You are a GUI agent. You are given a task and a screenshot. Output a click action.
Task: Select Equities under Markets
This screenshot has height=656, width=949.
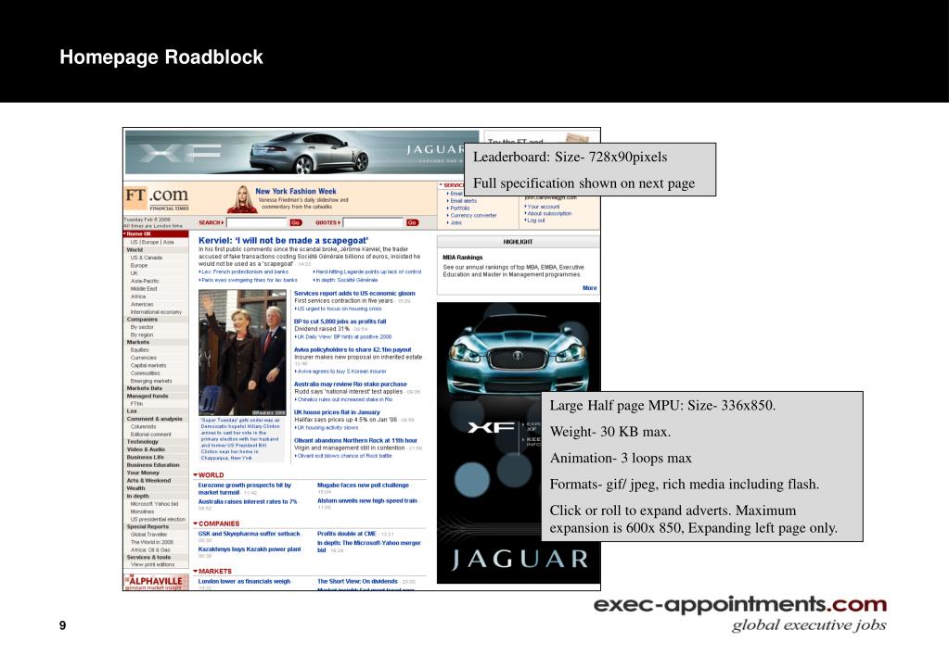pyautogui.click(x=139, y=350)
